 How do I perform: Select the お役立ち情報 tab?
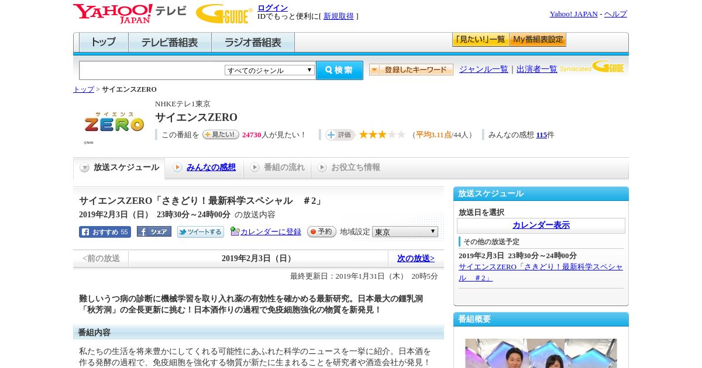[349, 168]
